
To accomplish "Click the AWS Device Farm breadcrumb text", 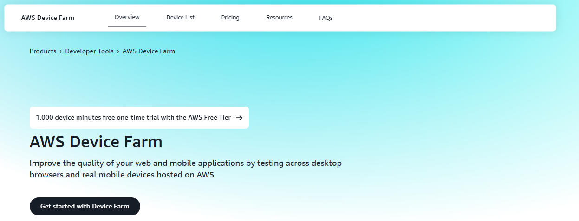I will point(149,51).
